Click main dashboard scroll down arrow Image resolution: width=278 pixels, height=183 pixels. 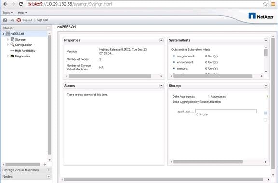273,175
